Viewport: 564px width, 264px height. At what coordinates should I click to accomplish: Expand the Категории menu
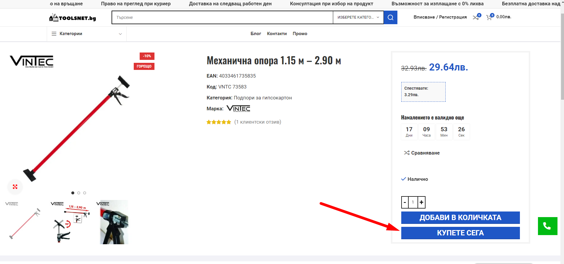[87, 34]
